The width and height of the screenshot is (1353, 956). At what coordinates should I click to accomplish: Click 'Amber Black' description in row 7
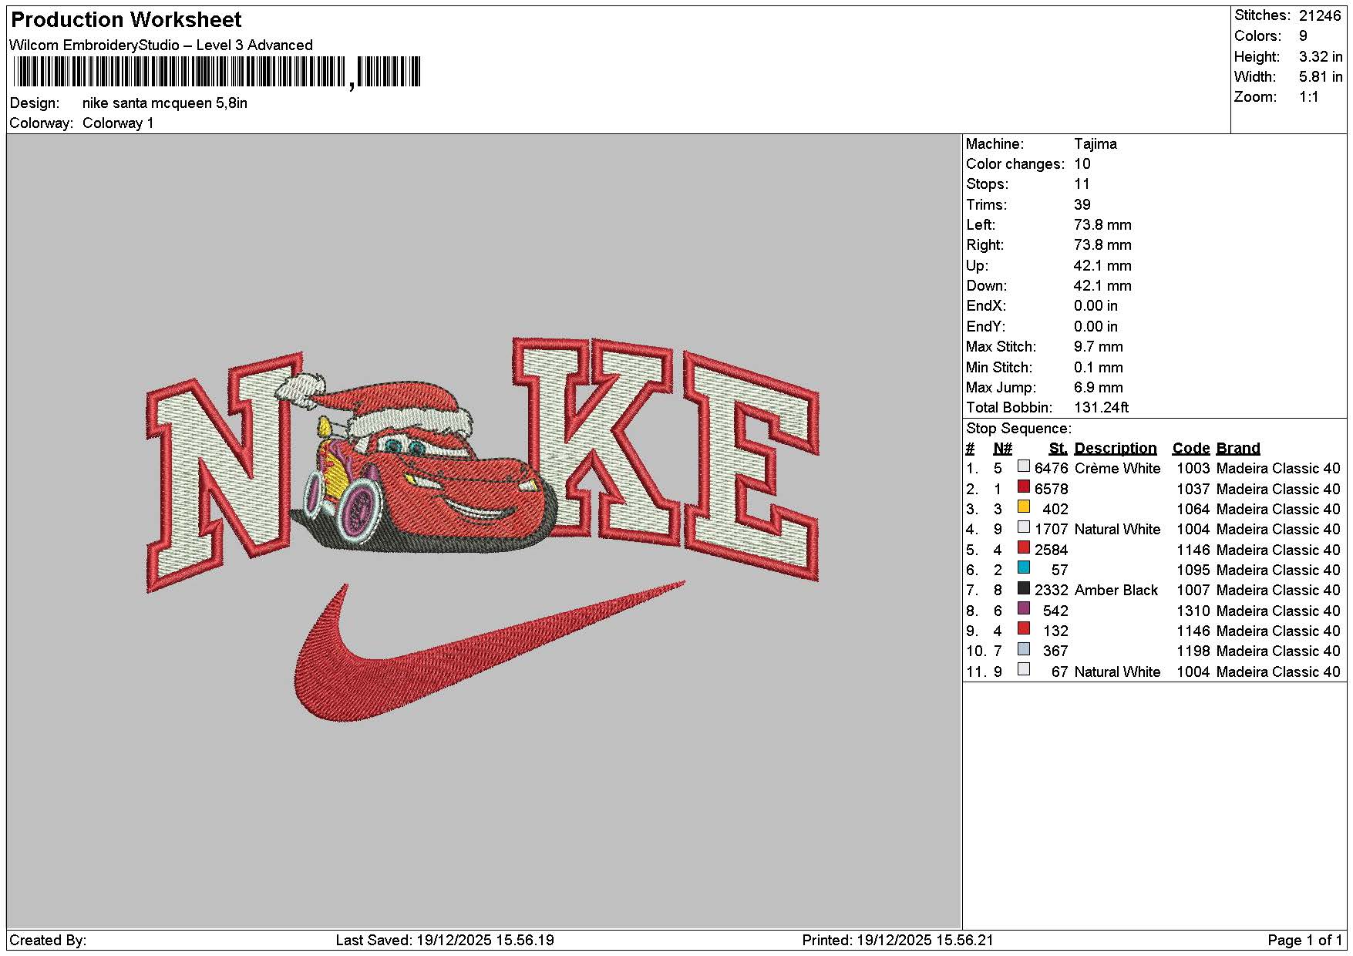pyautogui.click(x=1116, y=591)
